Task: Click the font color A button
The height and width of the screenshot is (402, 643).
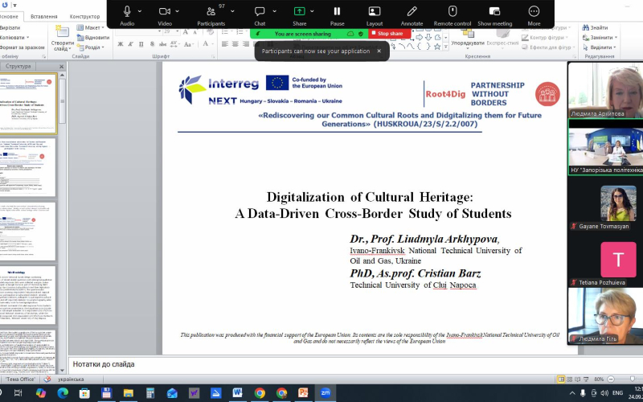Action: tap(205, 44)
